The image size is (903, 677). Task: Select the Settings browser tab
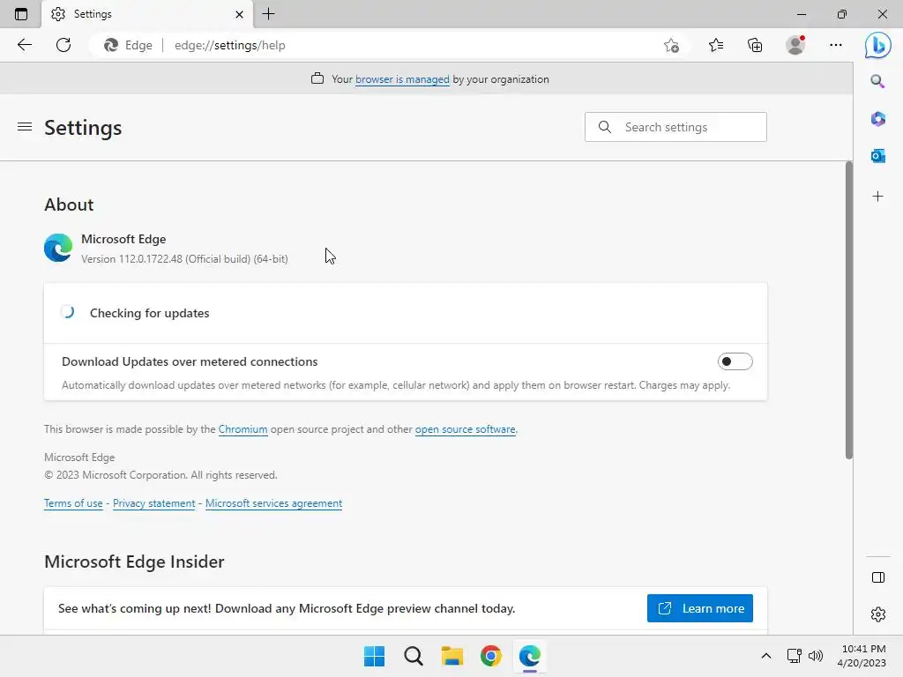147,14
